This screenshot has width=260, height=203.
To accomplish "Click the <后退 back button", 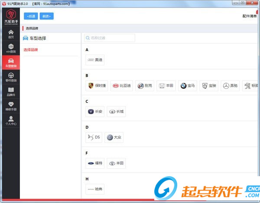I will [31, 16].
